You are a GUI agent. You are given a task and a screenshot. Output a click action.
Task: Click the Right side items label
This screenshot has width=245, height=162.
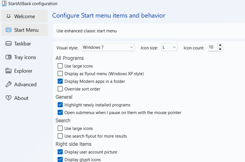[73, 144]
